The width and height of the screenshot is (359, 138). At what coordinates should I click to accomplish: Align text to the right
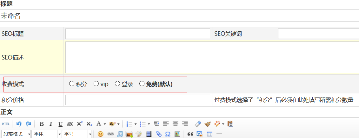[185, 124]
